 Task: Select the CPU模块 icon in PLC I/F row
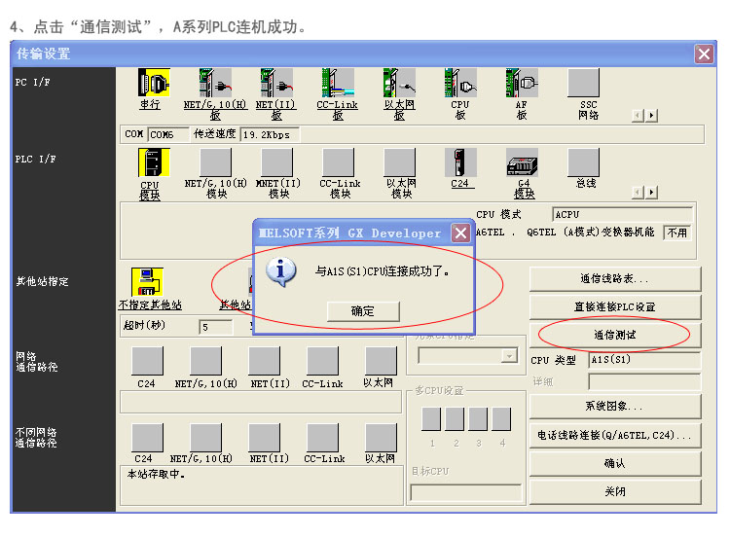coord(154,162)
